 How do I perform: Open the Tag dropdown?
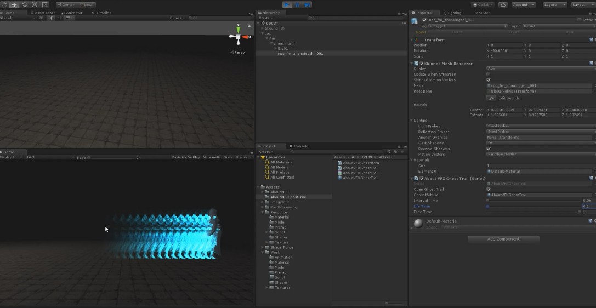point(468,26)
